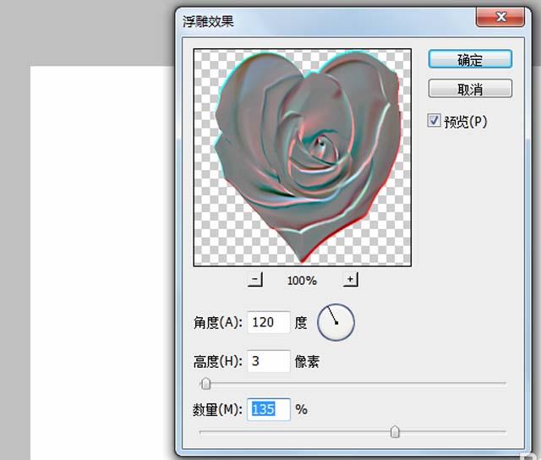Focus the 数量(M) percent input field
The height and width of the screenshot is (460, 541).
(x=269, y=409)
